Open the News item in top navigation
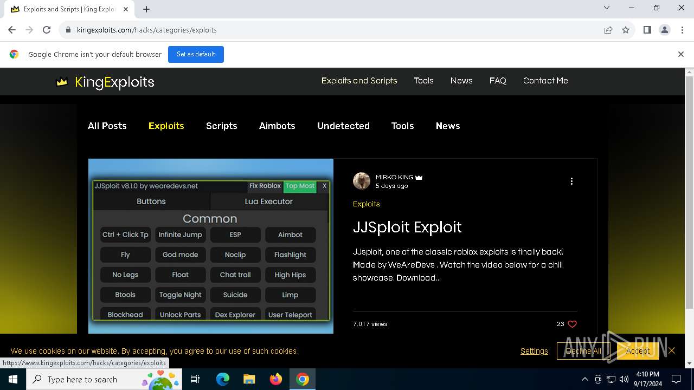The height and width of the screenshot is (390, 694). coord(461,80)
